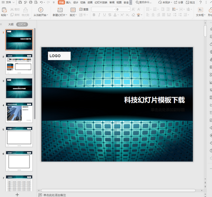Click the paste clipboard icon

(x=4, y=10)
